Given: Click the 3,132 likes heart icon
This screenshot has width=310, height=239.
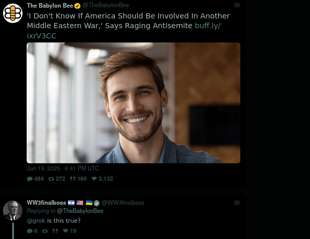Looking at the screenshot, I should [94, 179].
